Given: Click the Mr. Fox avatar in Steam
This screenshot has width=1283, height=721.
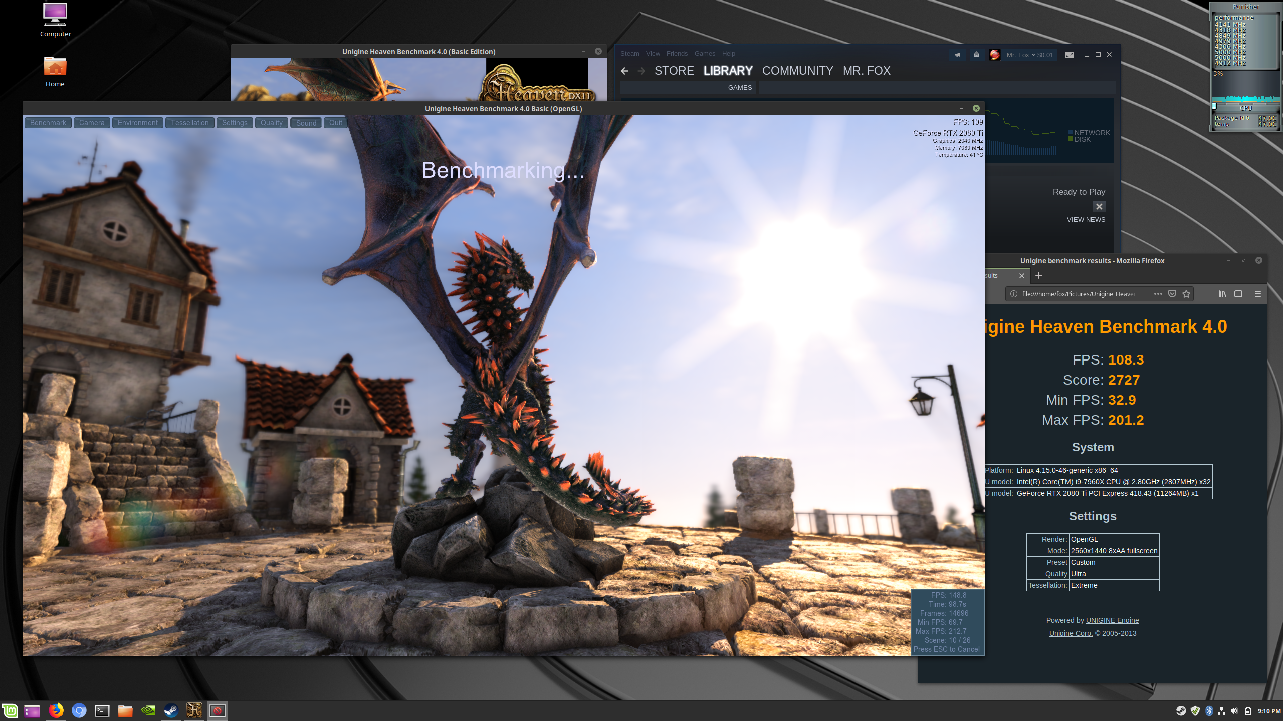Looking at the screenshot, I should 995,55.
